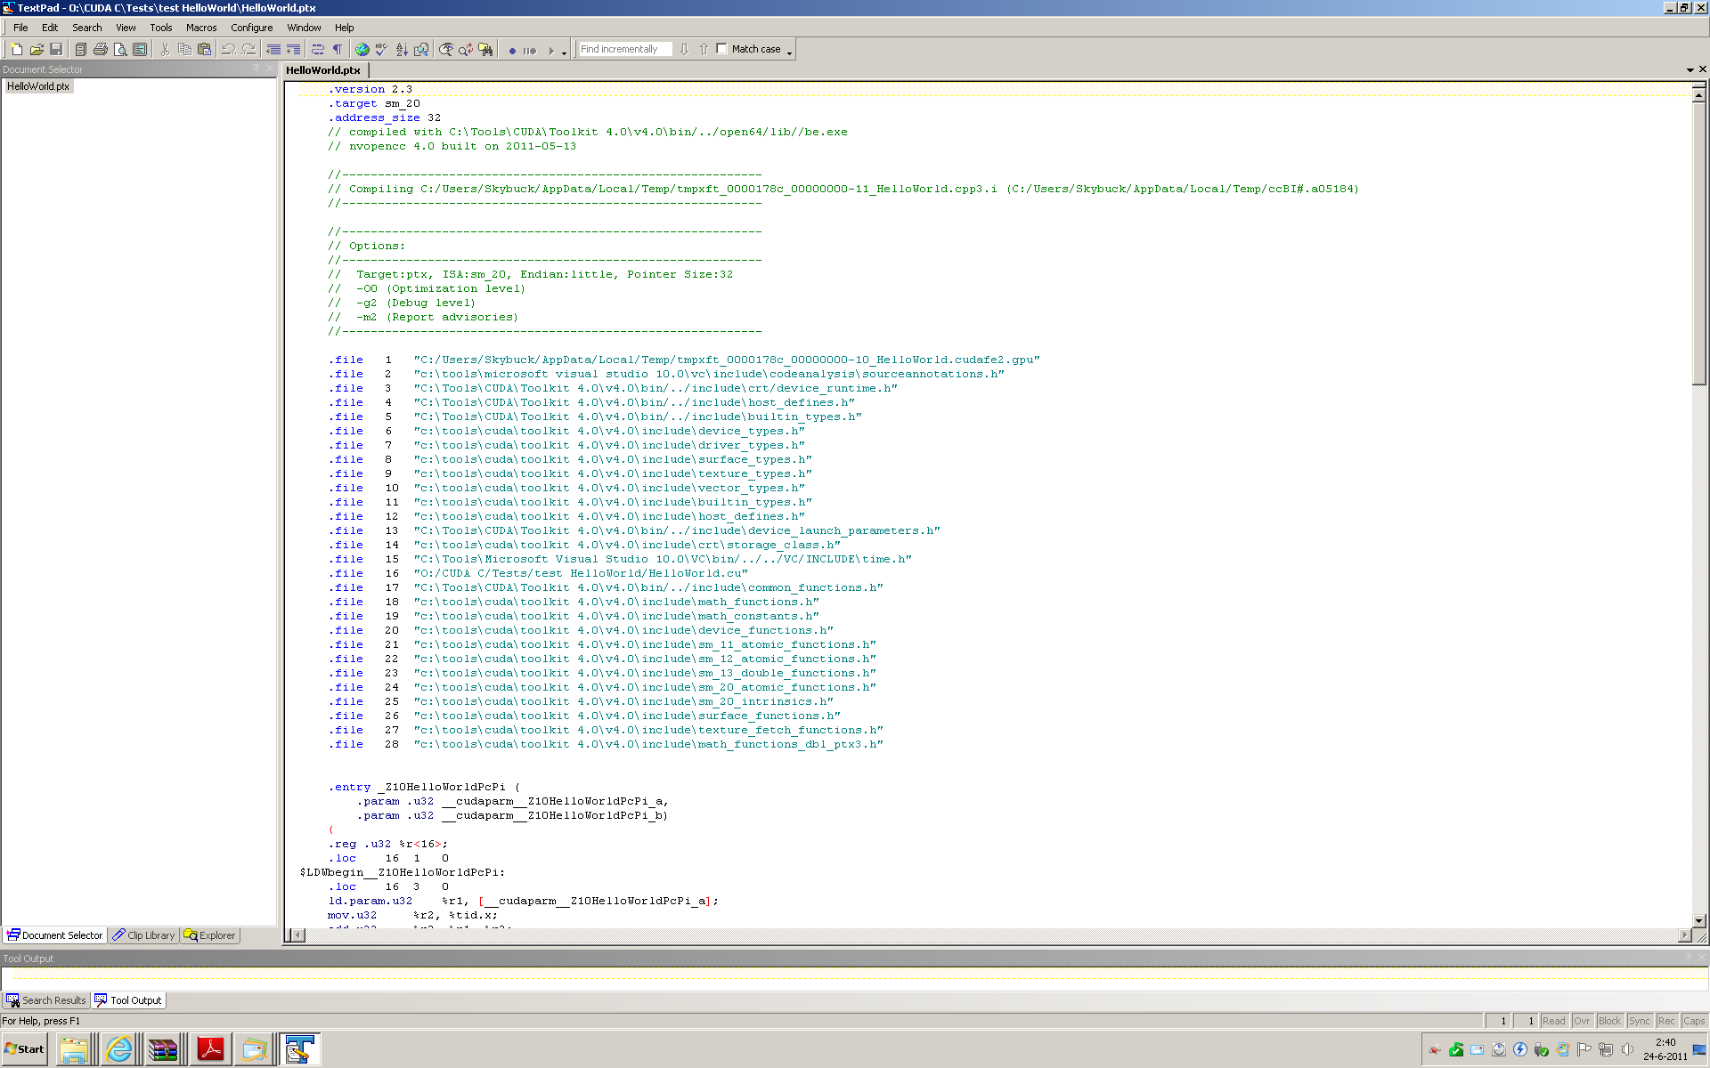Click the Print icon in toolbar
Viewport: 1710px width, 1068px height.
point(101,50)
